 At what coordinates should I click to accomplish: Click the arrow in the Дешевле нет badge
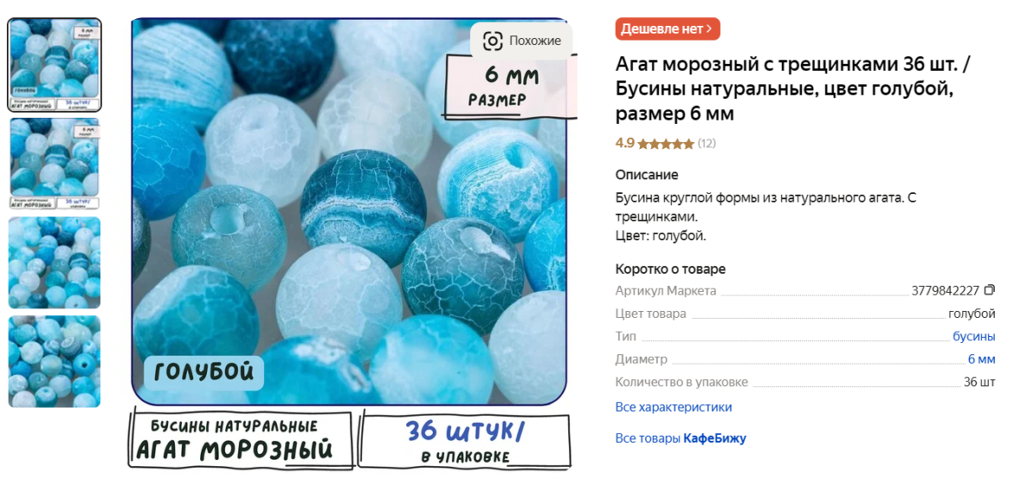[x=709, y=28]
